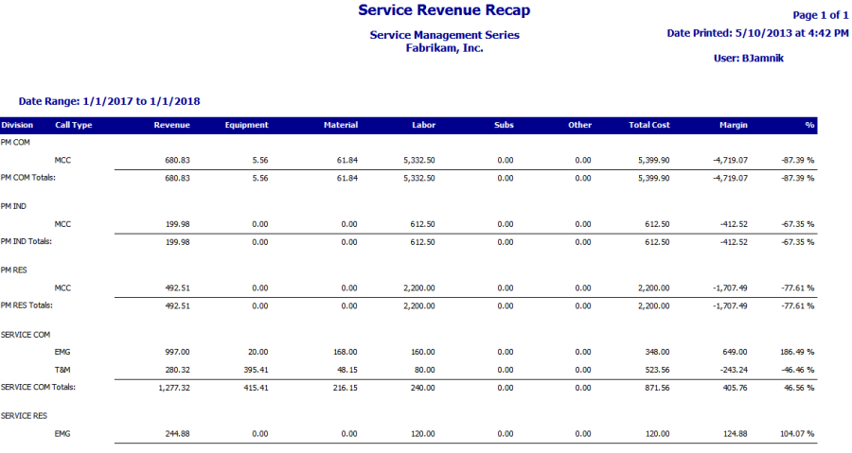Click the Date Printed timestamp
The width and height of the screenshot is (852, 453).
757,33
